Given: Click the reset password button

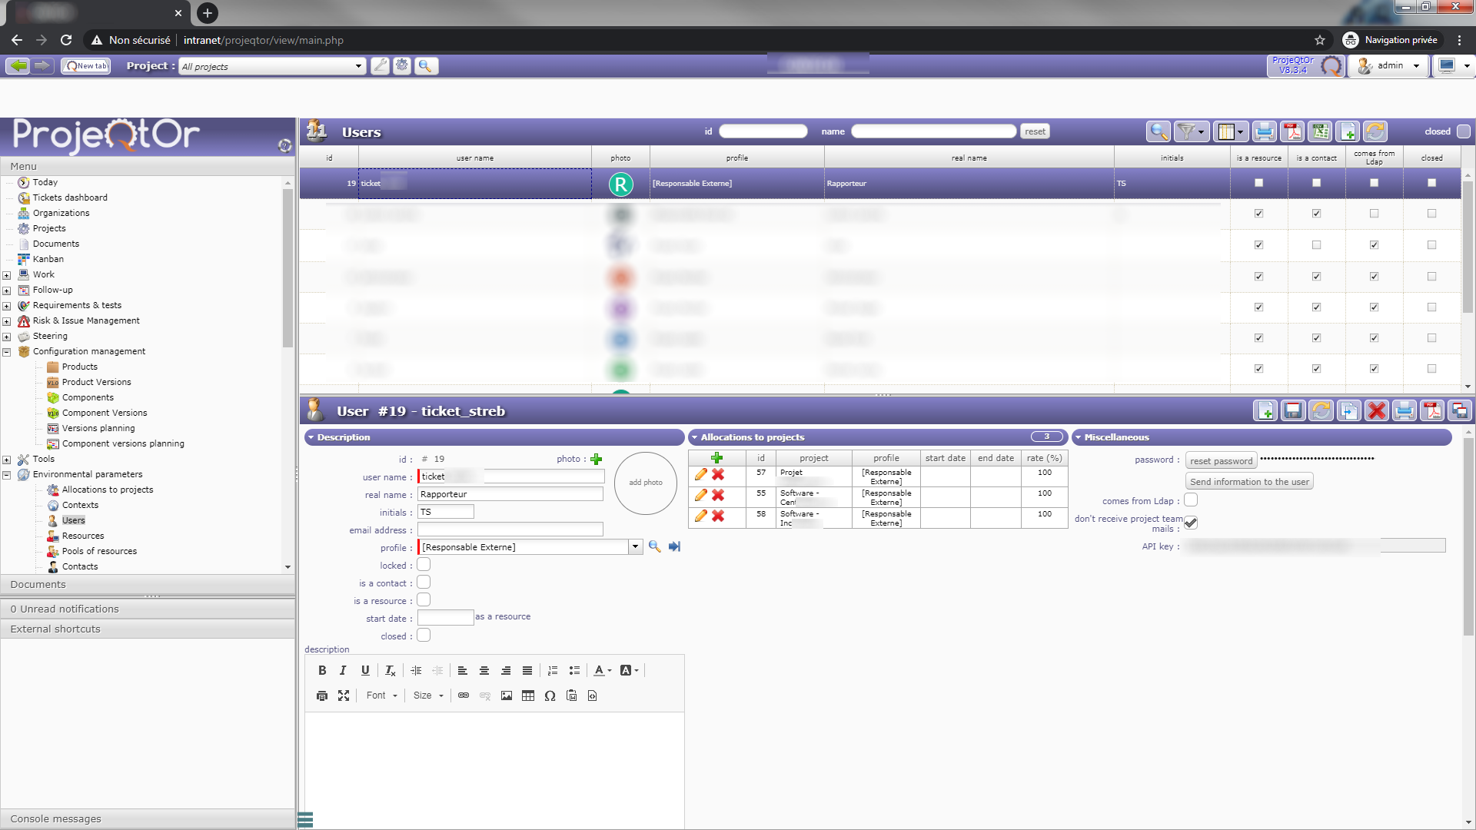Looking at the screenshot, I should 1221,461.
